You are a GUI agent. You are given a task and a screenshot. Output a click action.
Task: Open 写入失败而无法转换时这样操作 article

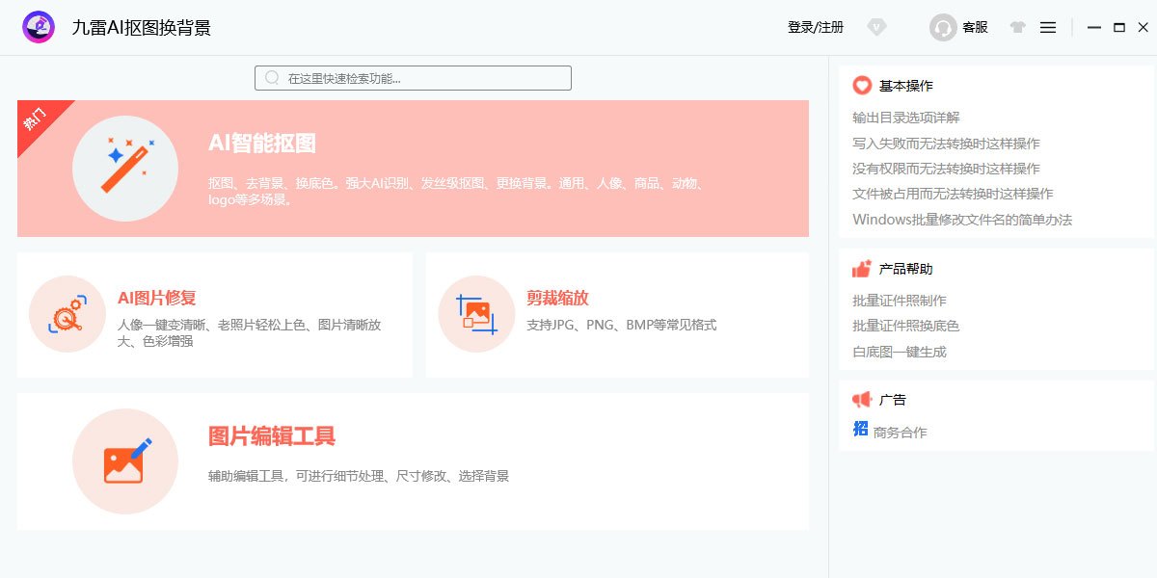(x=946, y=144)
